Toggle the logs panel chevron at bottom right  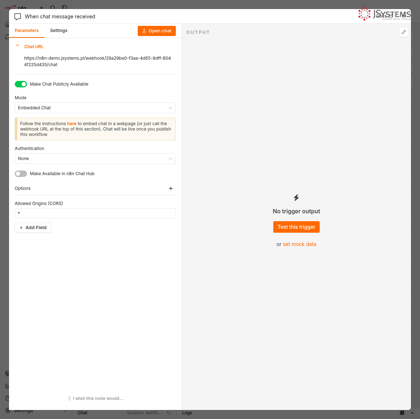pos(412,413)
